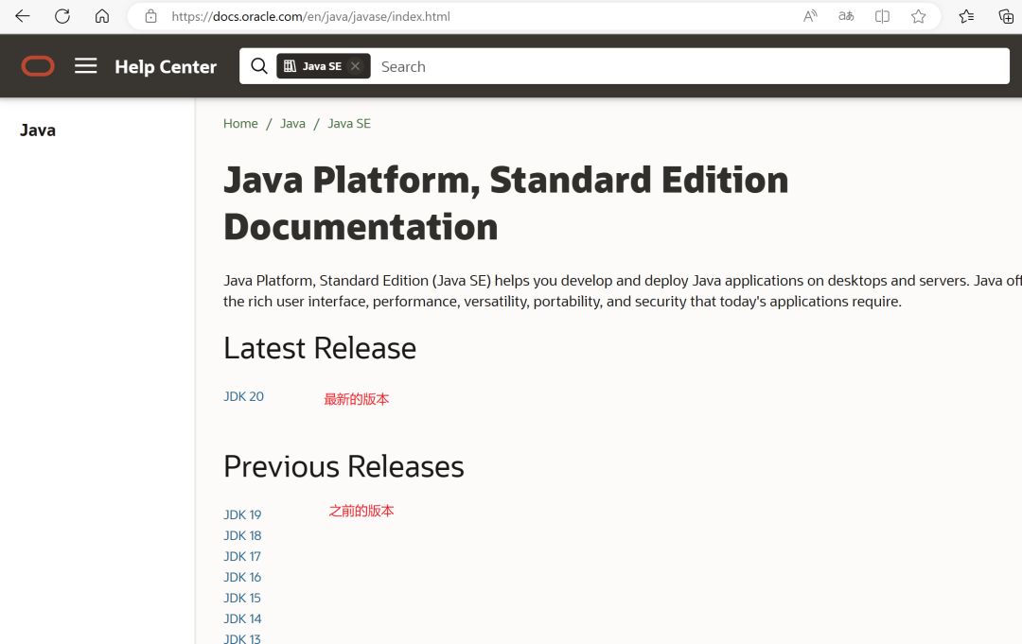
Task: Open the translate page icon
Action: click(x=846, y=16)
